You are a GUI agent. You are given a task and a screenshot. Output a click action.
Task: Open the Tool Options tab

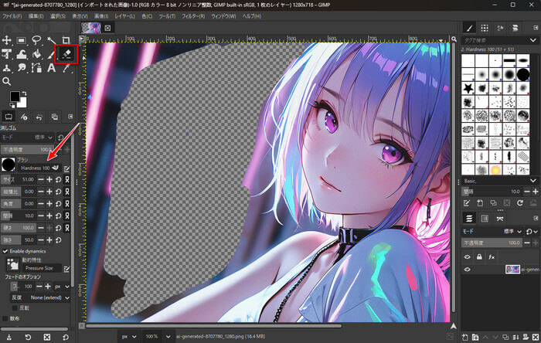(x=9, y=117)
